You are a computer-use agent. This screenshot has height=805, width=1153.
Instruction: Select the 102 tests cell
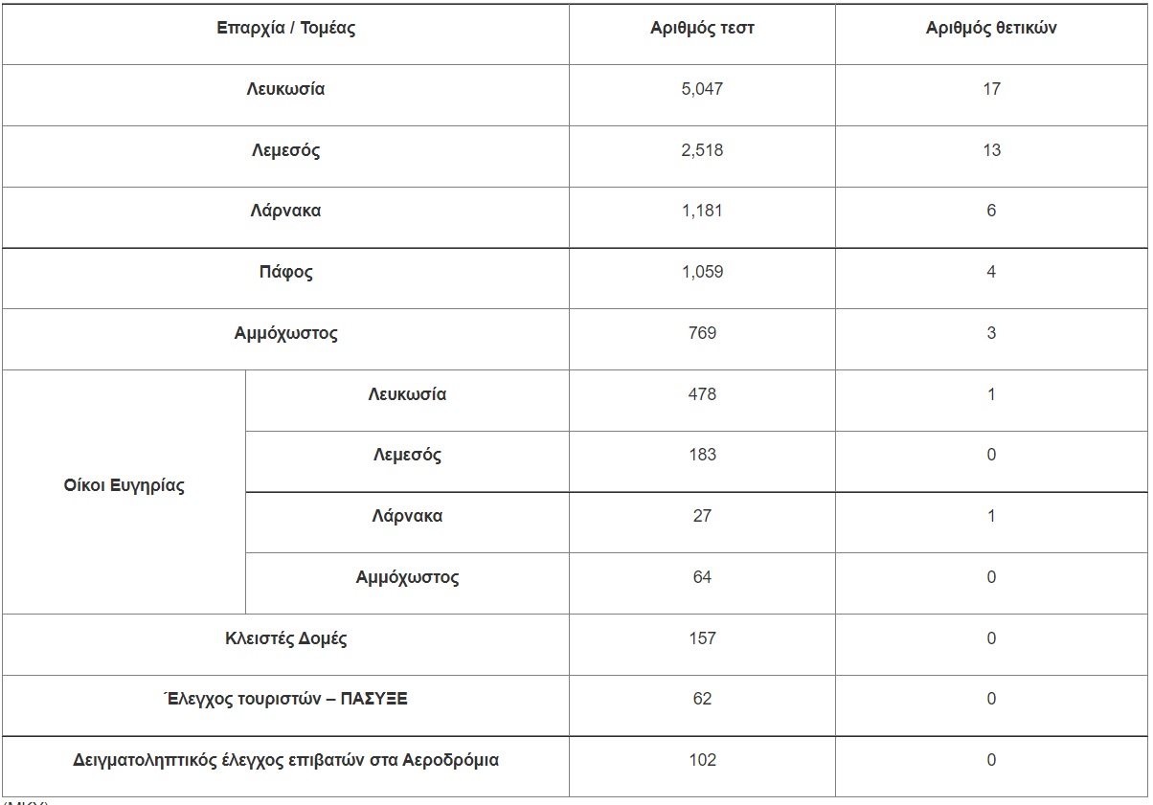702,760
